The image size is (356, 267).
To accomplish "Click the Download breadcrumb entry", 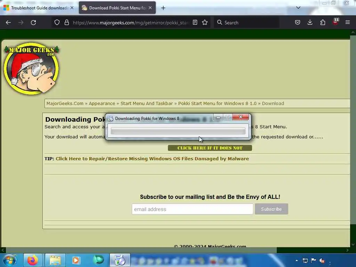I will (x=273, y=104).
